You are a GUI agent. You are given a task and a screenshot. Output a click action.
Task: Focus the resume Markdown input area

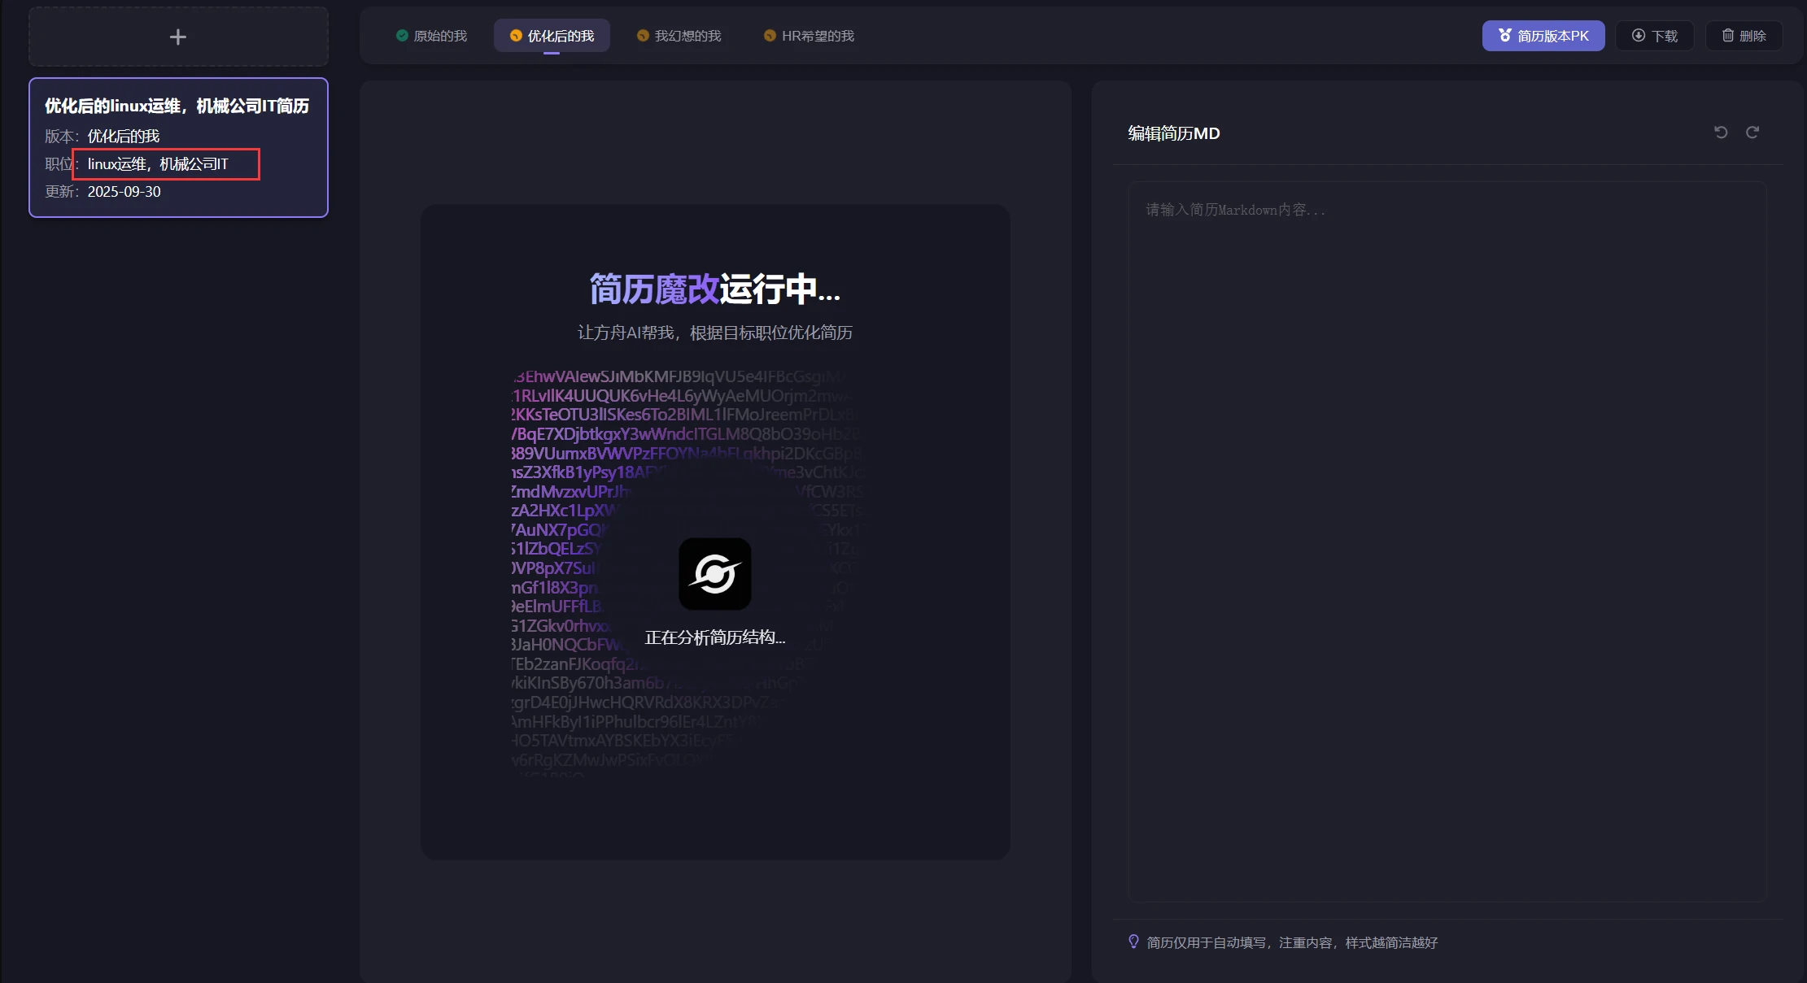[1447, 541]
